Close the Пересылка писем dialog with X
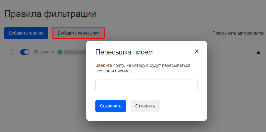Viewport: 266px width, 132px height. tap(196, 51)
